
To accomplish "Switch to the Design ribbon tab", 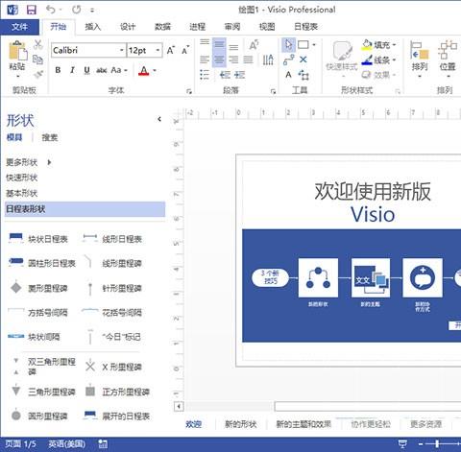I will [x=128, y=27].
